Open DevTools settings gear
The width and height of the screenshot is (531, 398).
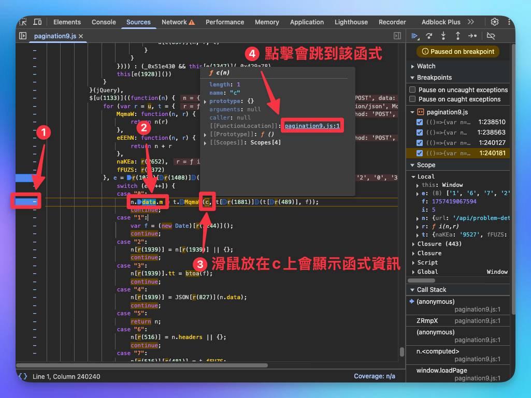494,22
